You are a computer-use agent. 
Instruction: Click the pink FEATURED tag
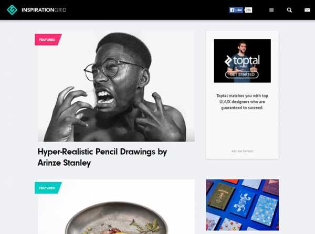48,39
